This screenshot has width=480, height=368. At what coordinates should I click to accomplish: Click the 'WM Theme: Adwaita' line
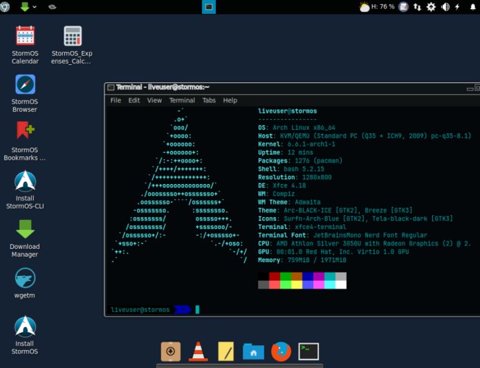[x=289, y=202]
